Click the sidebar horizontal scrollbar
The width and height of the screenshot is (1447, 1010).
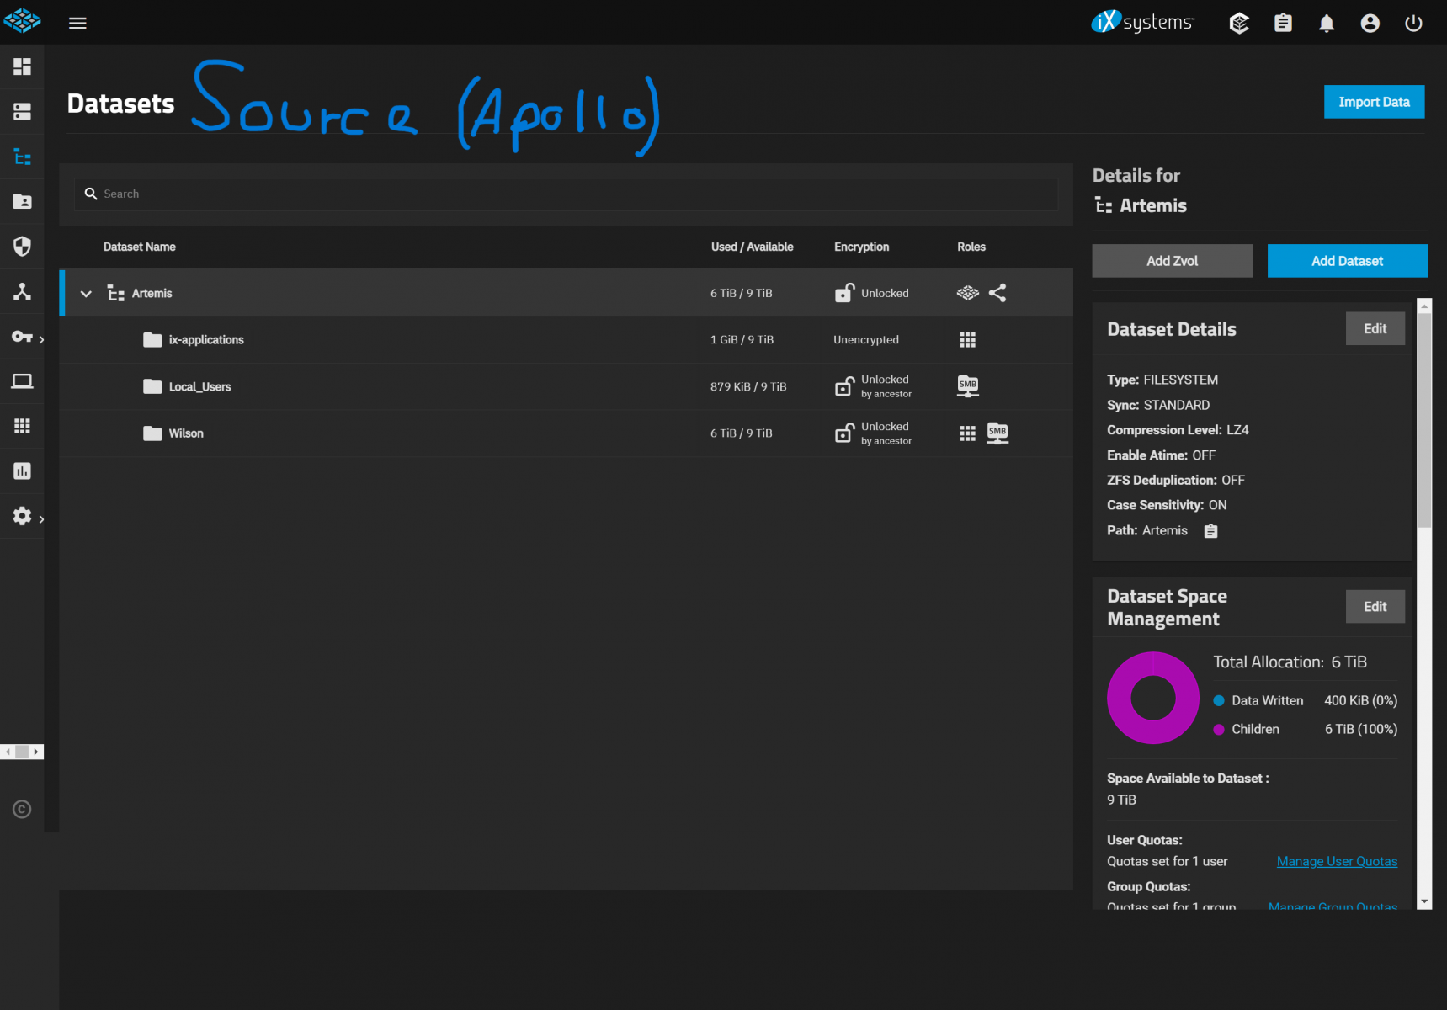[x=22, y=752]
